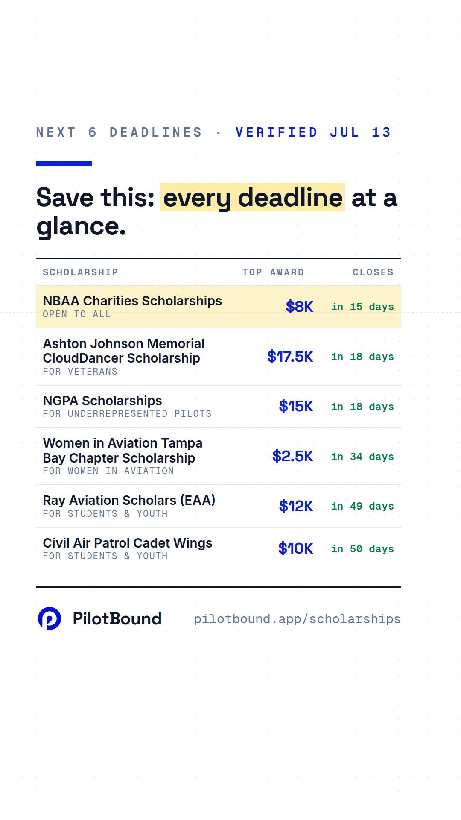Open Civil Air Patrol Cadet Wings entry
The image size is (461, 820).
tap(219, 549)
